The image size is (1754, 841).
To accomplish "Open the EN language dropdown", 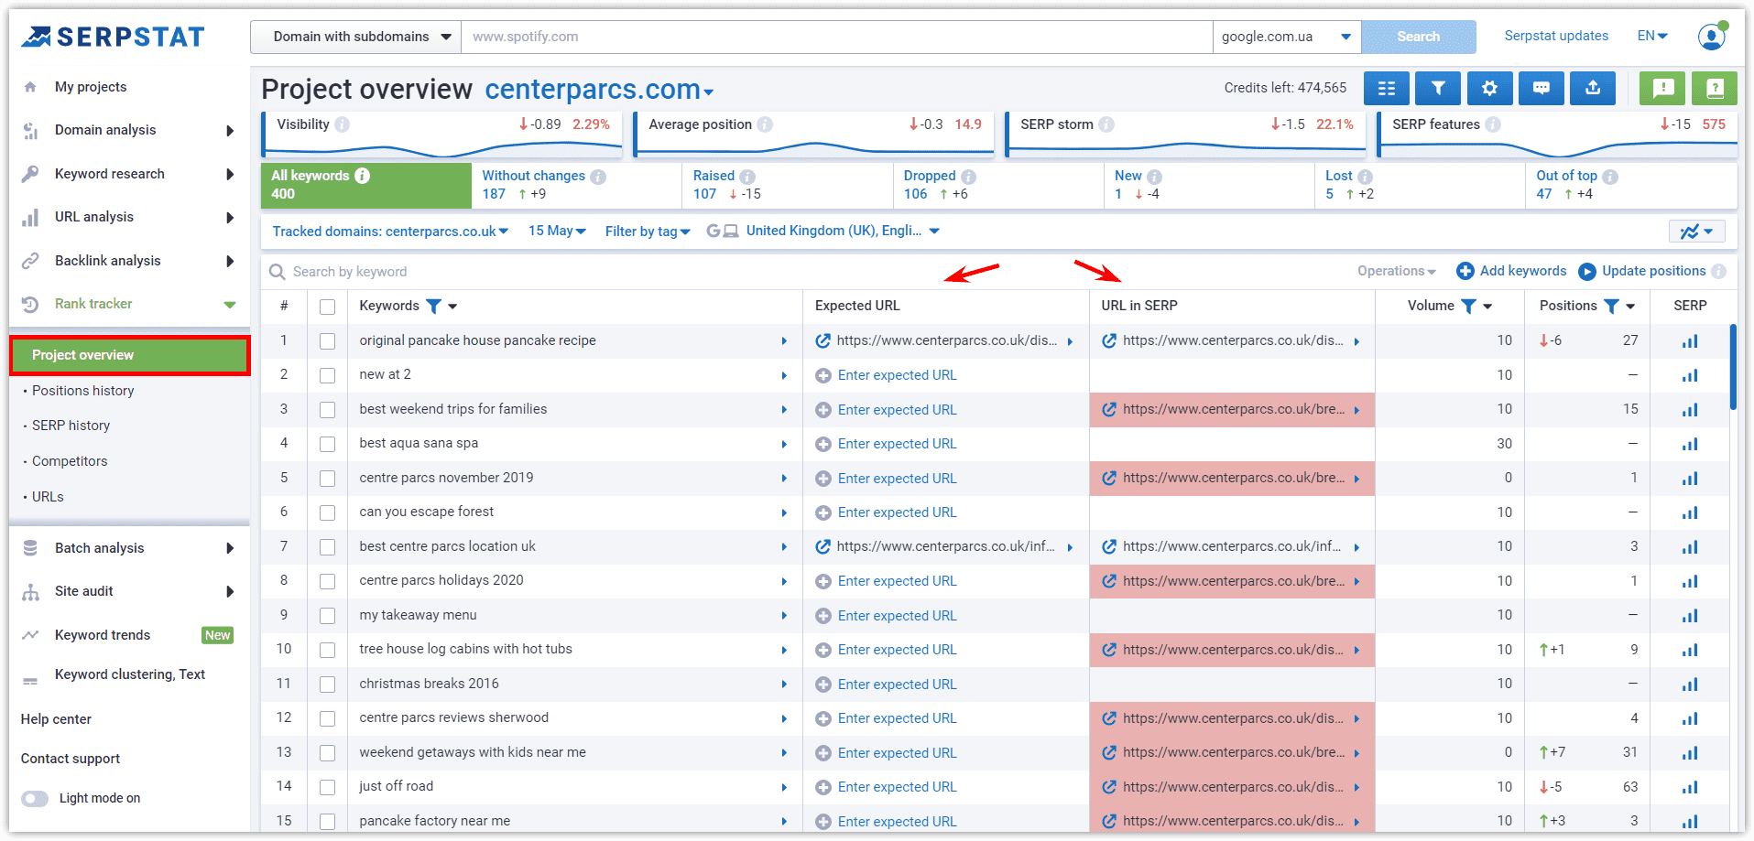I will pos(1652,36).
